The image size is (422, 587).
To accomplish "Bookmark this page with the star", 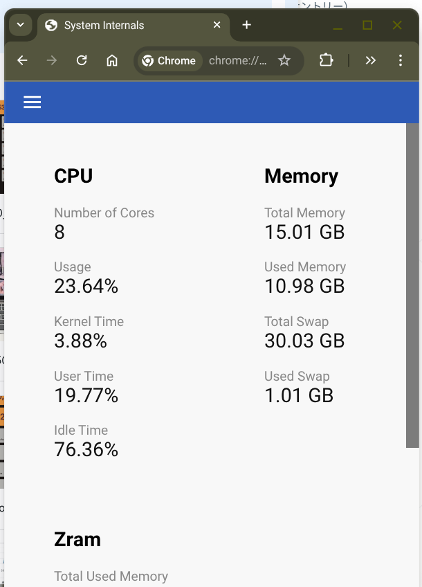I will (284, 60).
